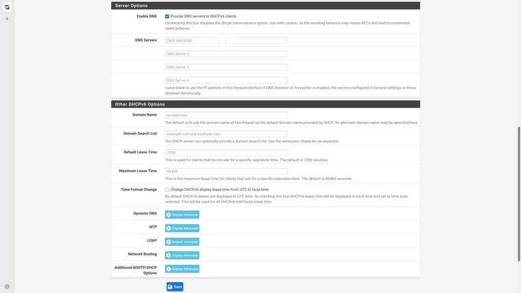Click the floppy disk icon on Save
The height and width of the screenshot is (293, 521).
tap(170, 287)
